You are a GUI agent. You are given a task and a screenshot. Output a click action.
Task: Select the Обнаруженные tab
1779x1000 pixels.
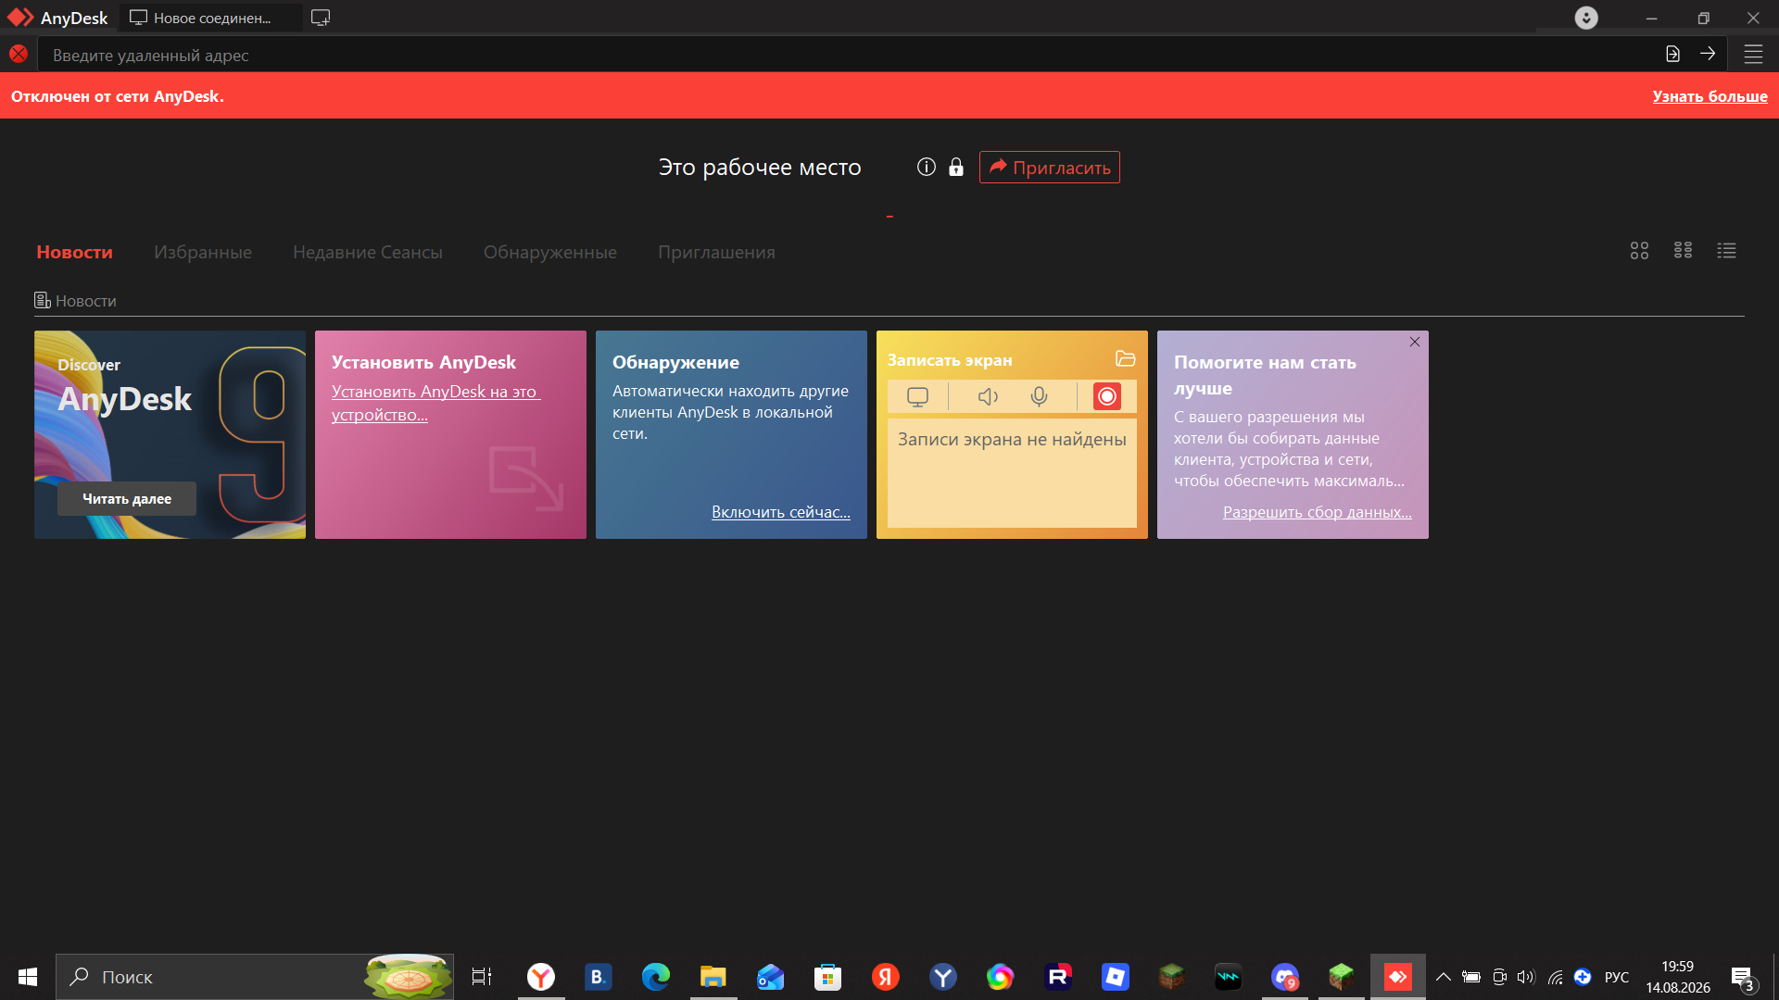pos(550,252)
